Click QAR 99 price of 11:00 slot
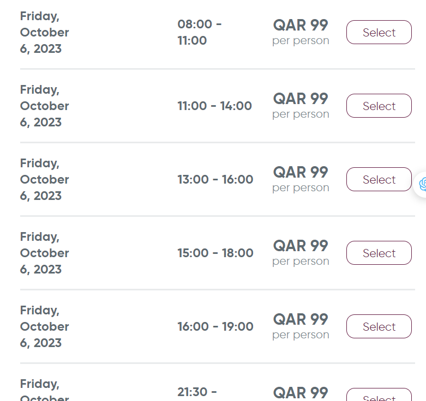 301,99
